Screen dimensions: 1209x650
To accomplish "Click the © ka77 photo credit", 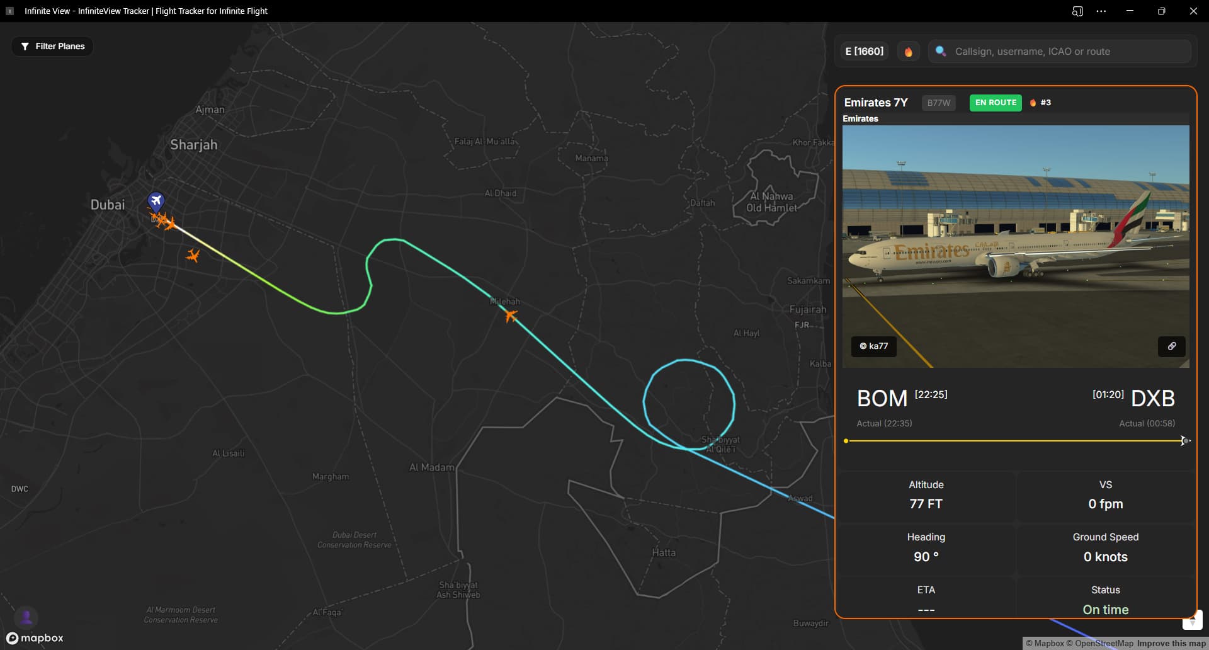I will pos(874,346).
